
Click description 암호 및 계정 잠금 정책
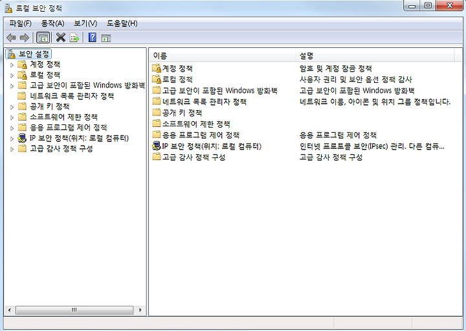click(x=335, y=69)
